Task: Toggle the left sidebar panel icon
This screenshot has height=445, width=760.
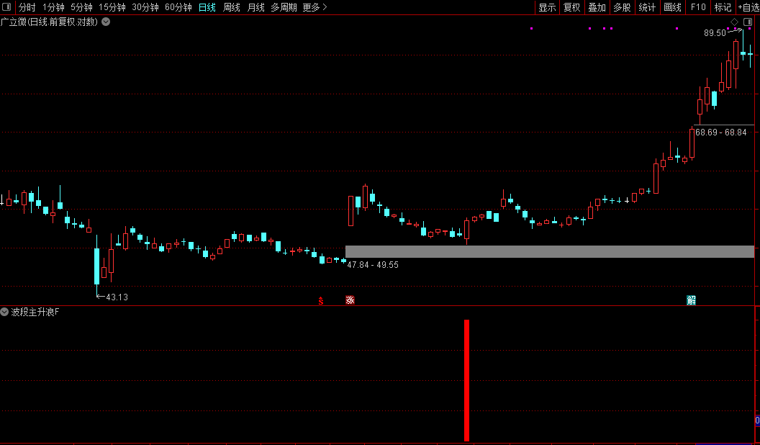Action: (6, 7)
